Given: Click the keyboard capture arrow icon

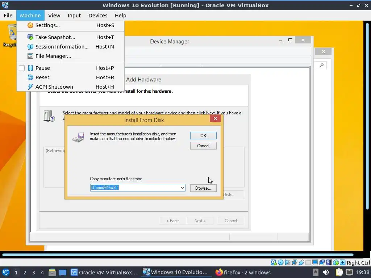Looking at the screenshot, I should tap(342, 262).
